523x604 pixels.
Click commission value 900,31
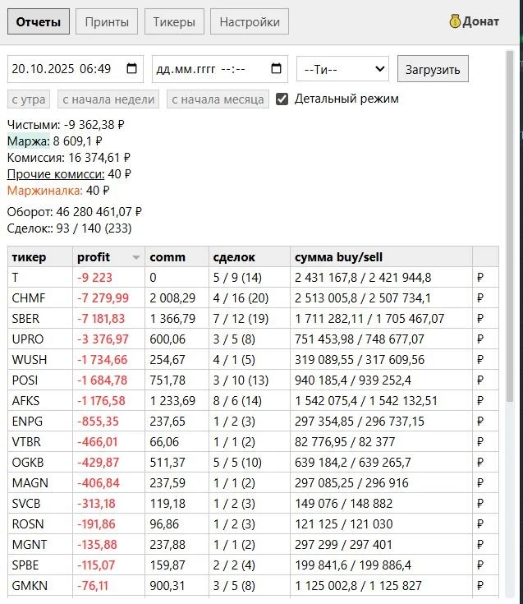167,585
